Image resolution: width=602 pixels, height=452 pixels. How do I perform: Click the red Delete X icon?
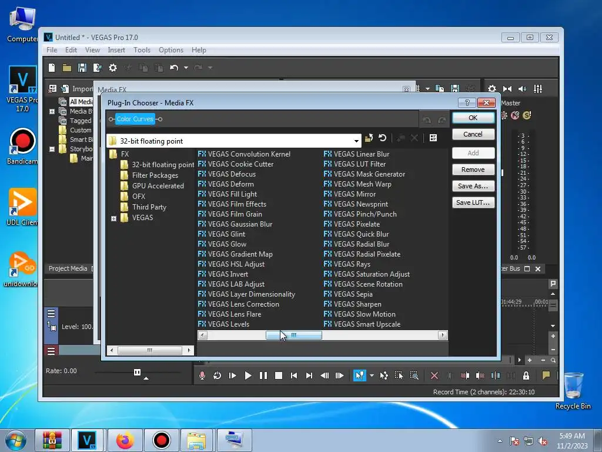[434, 375]
